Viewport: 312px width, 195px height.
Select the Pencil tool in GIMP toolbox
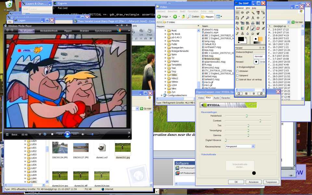point(248,29)
